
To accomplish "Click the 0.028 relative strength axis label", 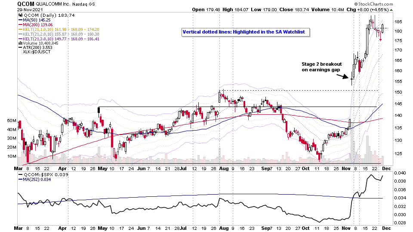I will [x=400, y=223].
